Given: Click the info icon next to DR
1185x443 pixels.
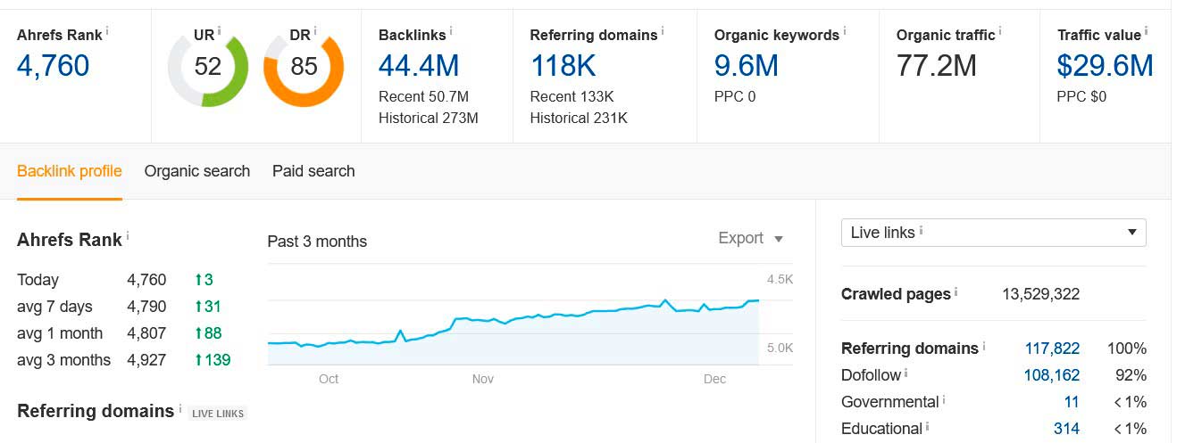Looking at the screenshot, I should [x=315, y=31].
